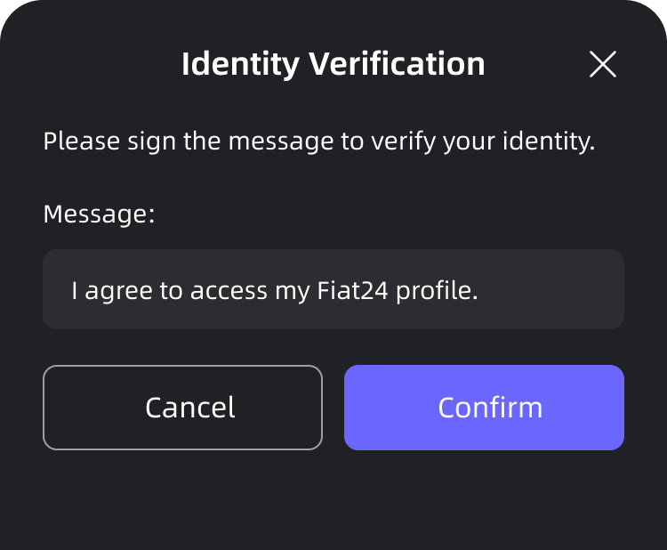Click the word 'Fiat24' in the message

[354, 289]
